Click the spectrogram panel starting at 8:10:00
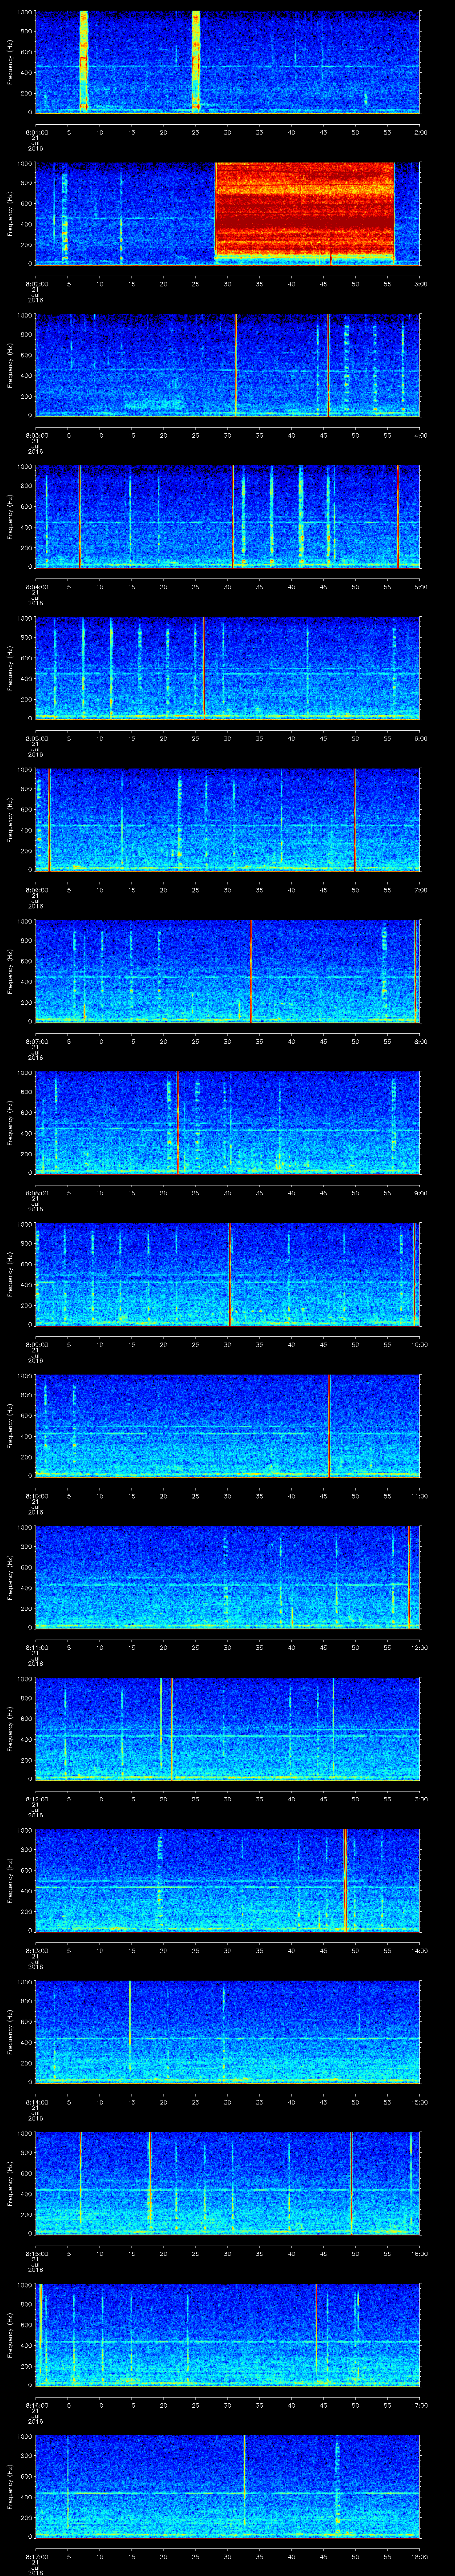This screenshot has width=455, height=2576. [x=228, y=1425]
